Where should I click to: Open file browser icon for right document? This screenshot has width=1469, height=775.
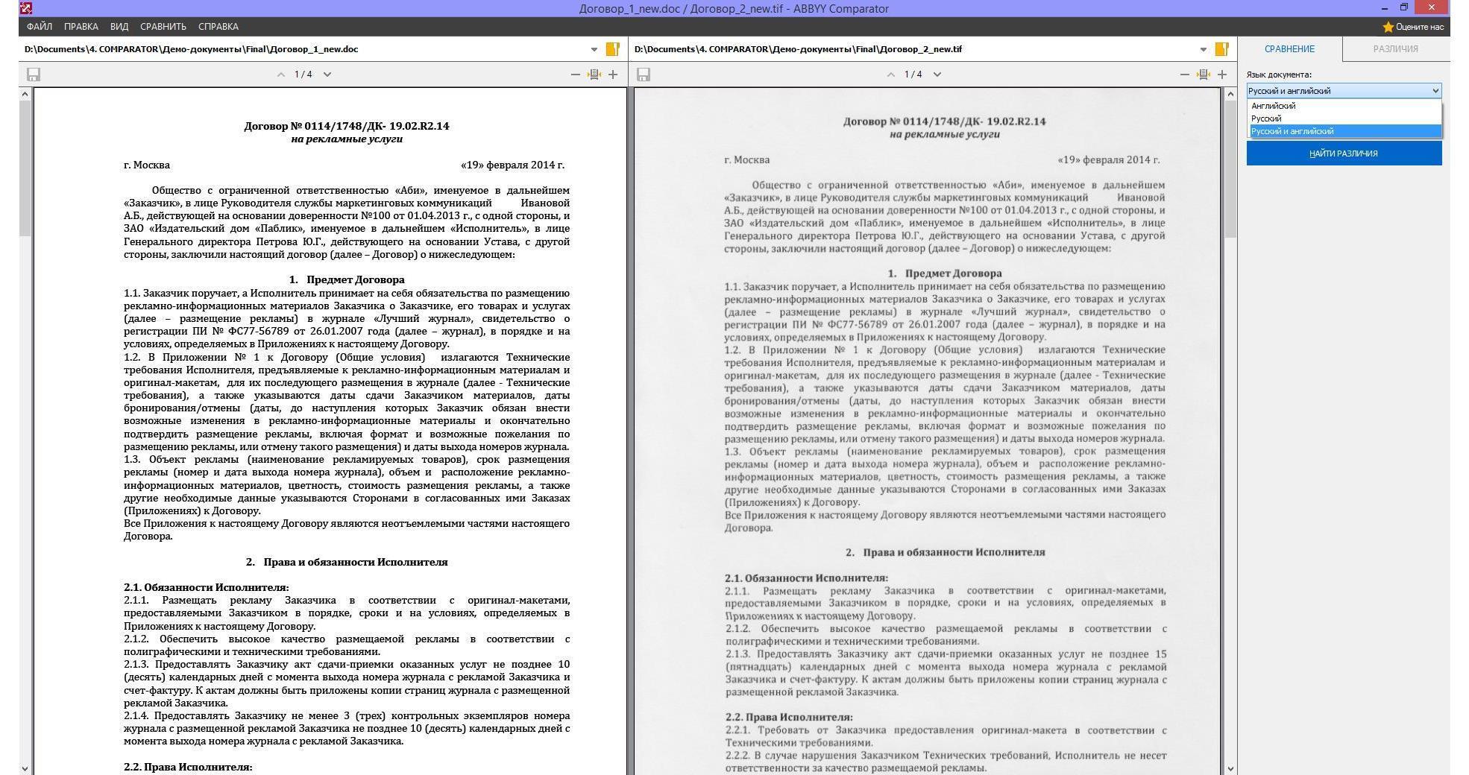point(1221,49)
